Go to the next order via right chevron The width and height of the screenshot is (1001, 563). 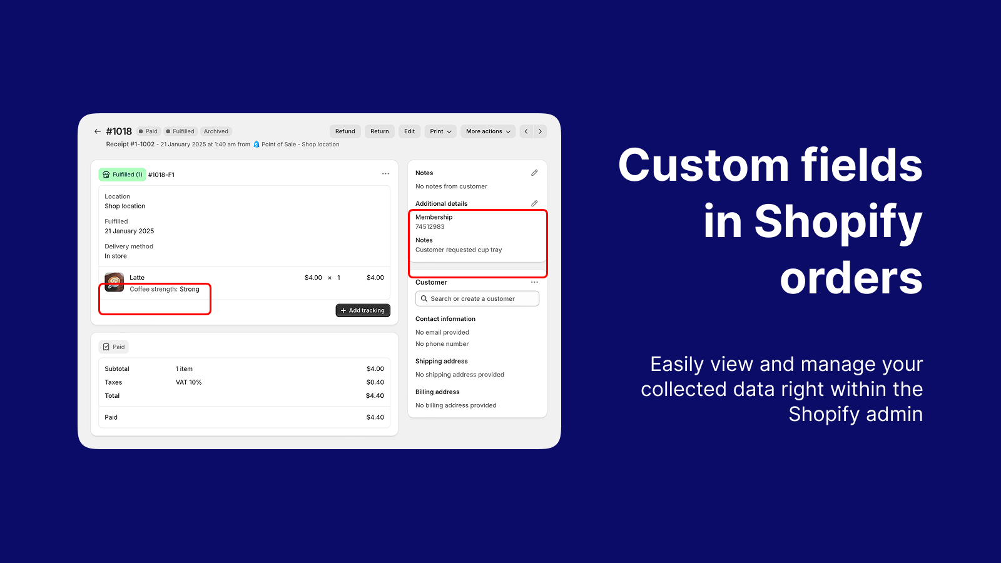pos(541,131)
